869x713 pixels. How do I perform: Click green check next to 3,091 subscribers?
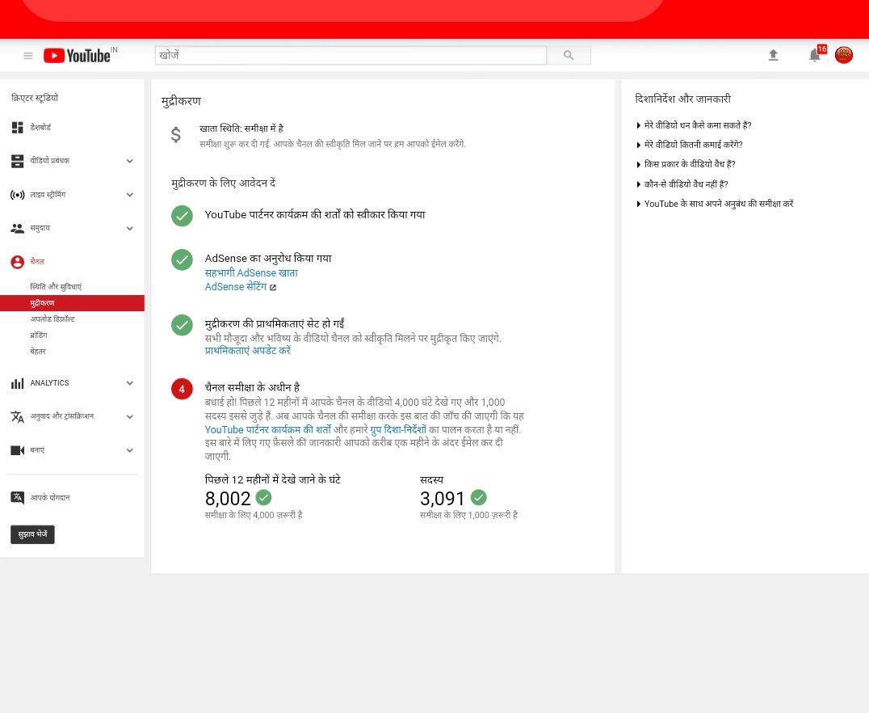pos(478,497)
